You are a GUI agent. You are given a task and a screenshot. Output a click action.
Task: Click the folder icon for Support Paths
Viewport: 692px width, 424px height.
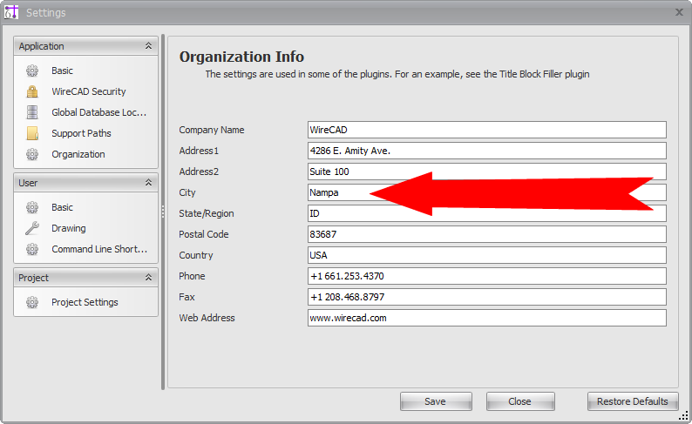32,133
